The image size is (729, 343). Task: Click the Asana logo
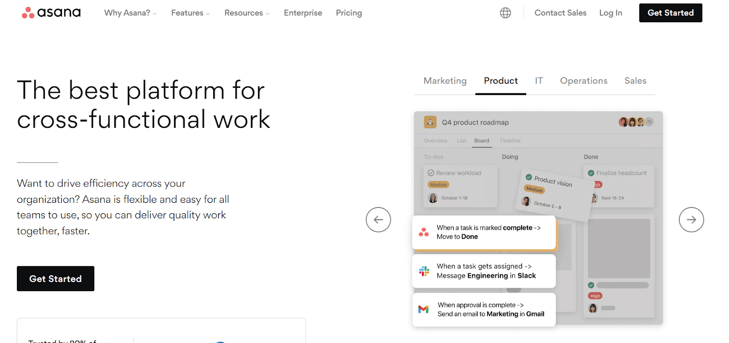coord(51,13)
